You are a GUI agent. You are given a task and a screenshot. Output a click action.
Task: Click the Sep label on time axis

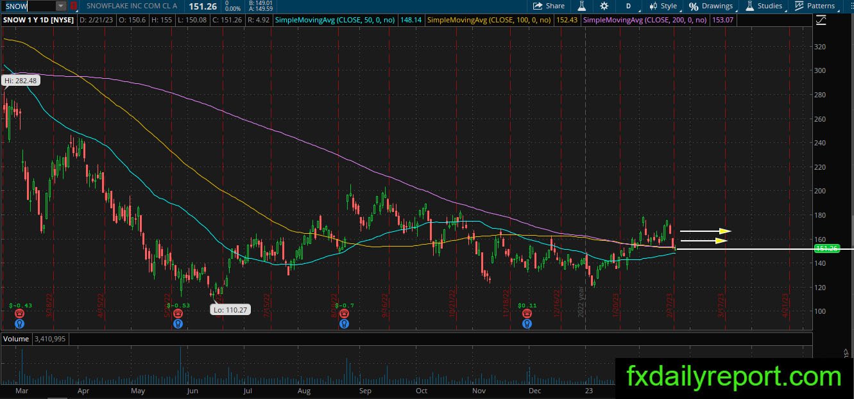pos(365,389)
